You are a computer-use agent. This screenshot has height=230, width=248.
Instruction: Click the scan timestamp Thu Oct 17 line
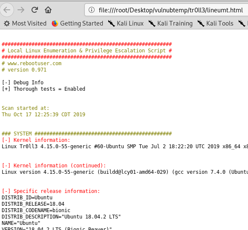43,115
